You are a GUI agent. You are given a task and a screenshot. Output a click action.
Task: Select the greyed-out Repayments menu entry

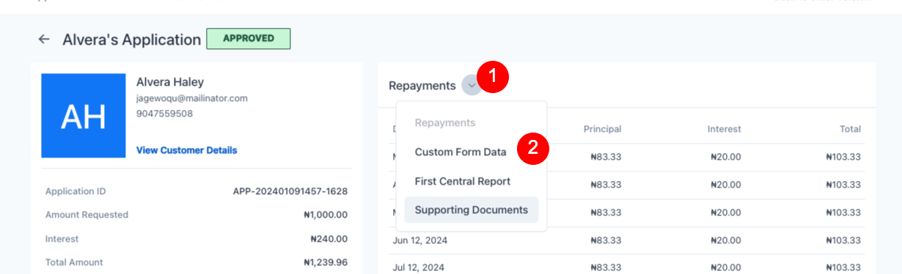445,123
